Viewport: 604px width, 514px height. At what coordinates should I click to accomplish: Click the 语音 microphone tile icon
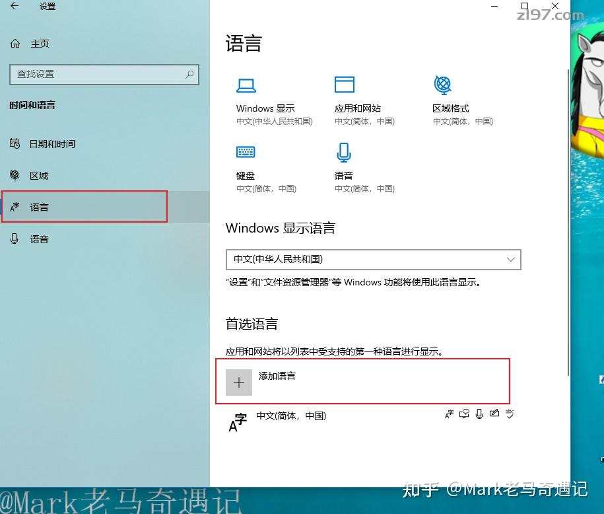[x=344, y=153]
